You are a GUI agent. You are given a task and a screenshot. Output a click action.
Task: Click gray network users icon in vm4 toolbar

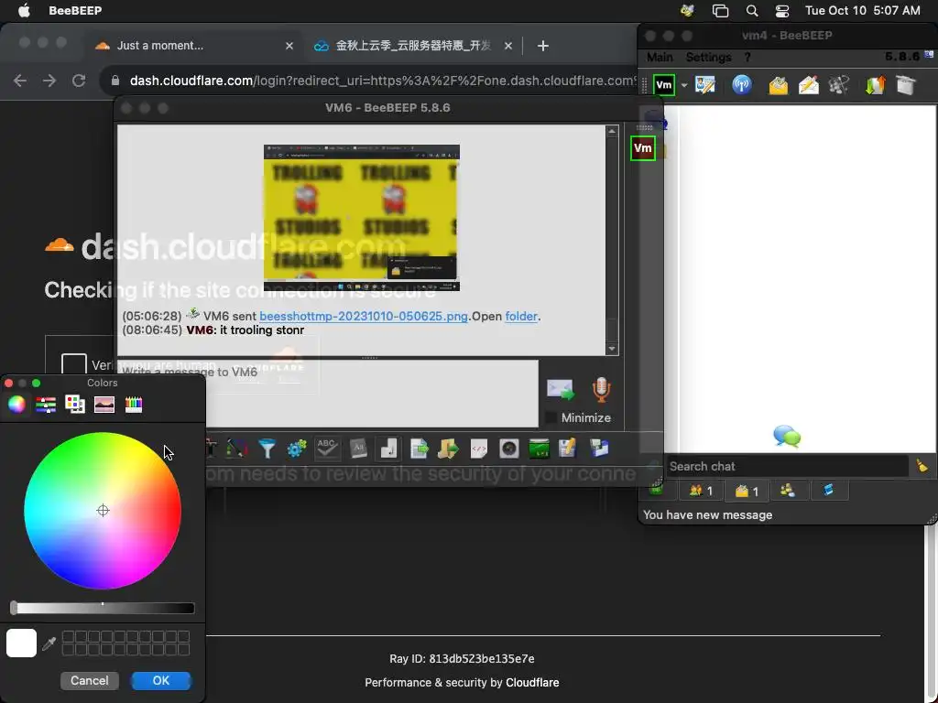[839, 85]
